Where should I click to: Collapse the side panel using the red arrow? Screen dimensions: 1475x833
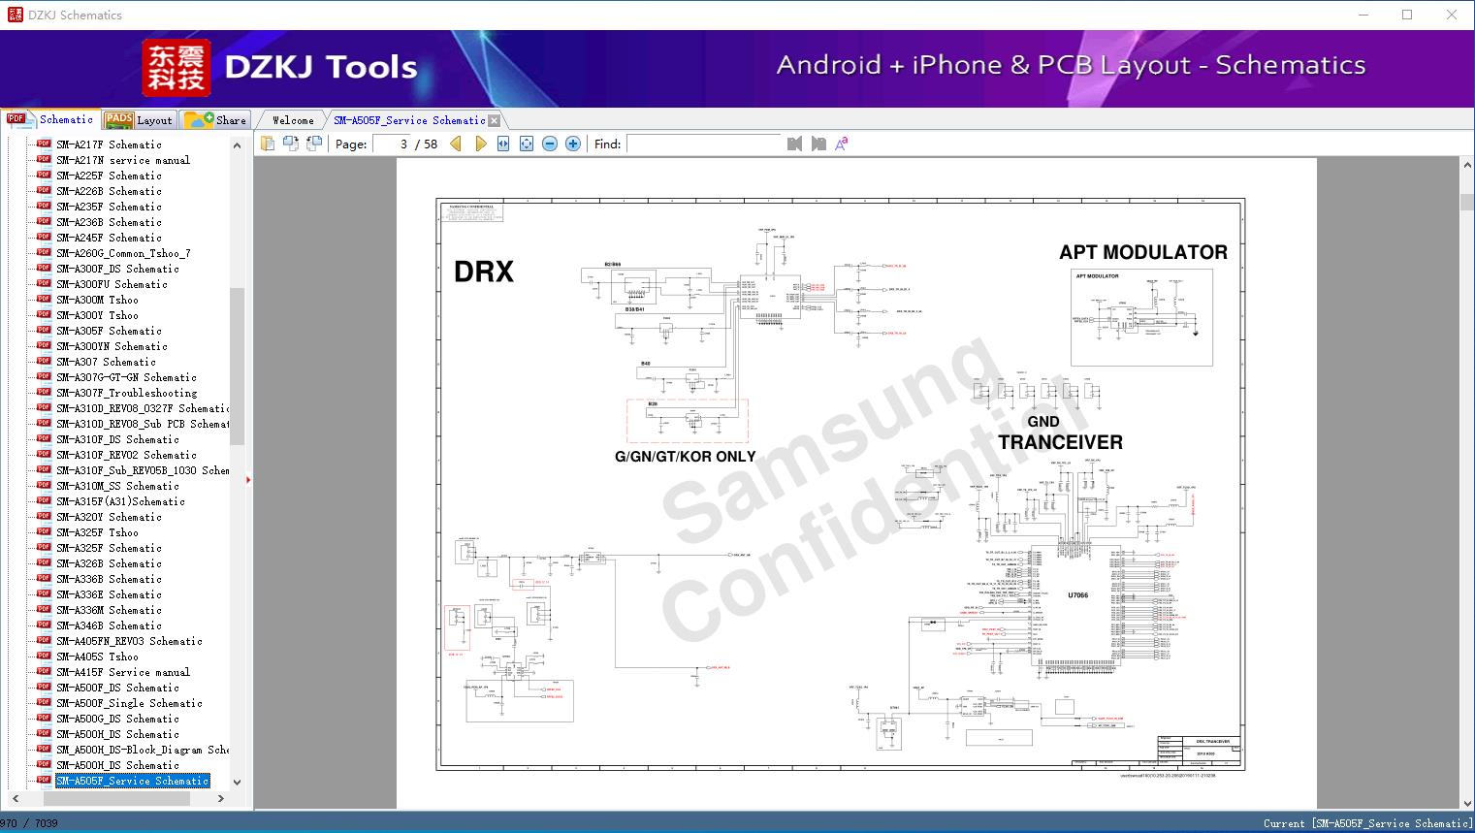pyautogui.click(x=248, y=479)
